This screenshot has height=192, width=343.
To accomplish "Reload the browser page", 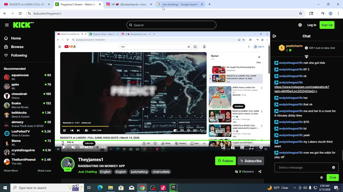I will coord(20,13).
